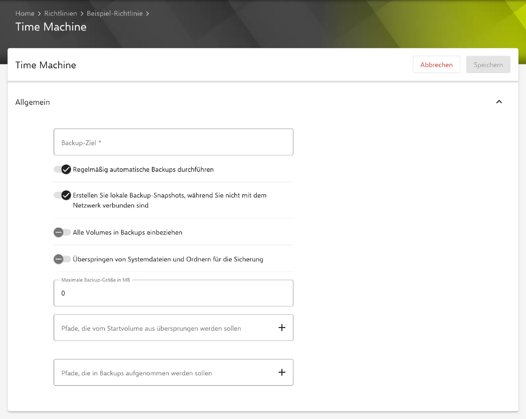Screen dimensions: 526x419
Task: Click the Pfade vom Startvolume überspringen field
Action: [173, 327]
